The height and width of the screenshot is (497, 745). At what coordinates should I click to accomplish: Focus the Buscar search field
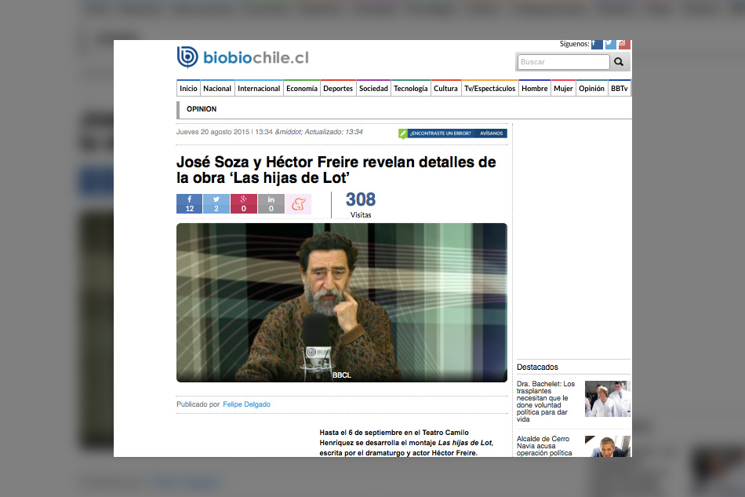(564, 62)
